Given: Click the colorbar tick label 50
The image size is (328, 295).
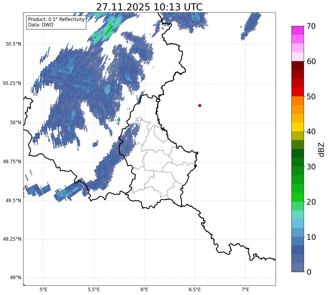Looking at the screenshot, I should pyautogui.click(x=311, y=97).
